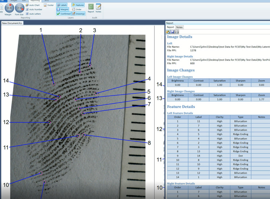
Task: Toggle the Margins layer
Action: pyautogui.click(x=63, y=9)
